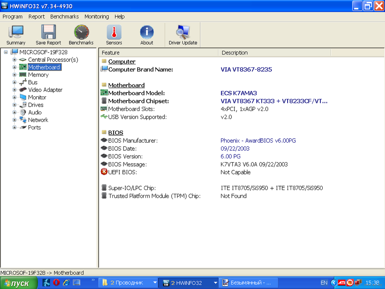Expand the Motherboard tree node
385x289 pixels.
[x=15, y=67]
